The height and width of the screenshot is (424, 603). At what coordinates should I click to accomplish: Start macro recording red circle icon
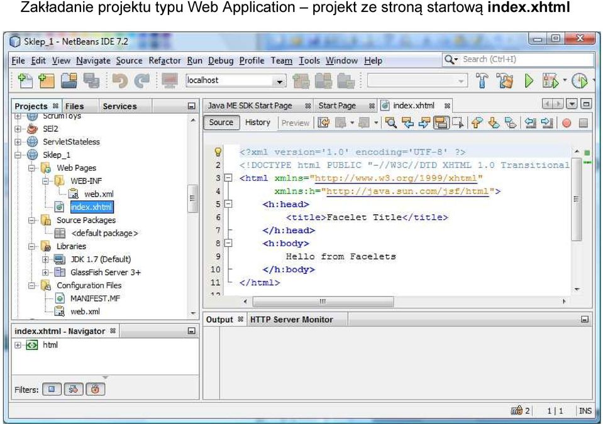[566, 123]
